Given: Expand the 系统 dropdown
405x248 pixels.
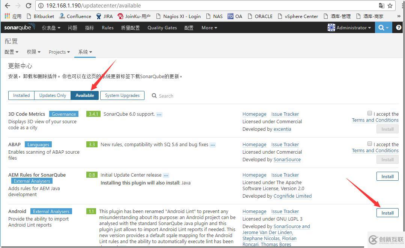Looking at the screenshot, I should pos(85,52).
